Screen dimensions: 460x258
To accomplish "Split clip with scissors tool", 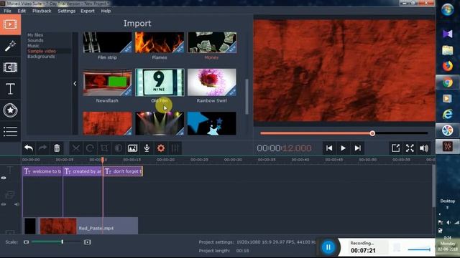I will [x=76, y=148].
